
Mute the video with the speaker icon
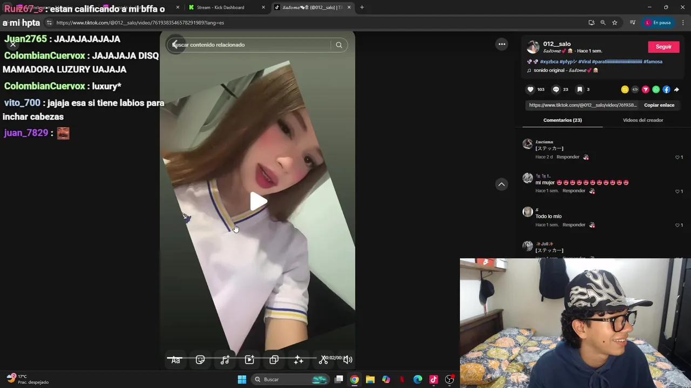tap(348, 359)
